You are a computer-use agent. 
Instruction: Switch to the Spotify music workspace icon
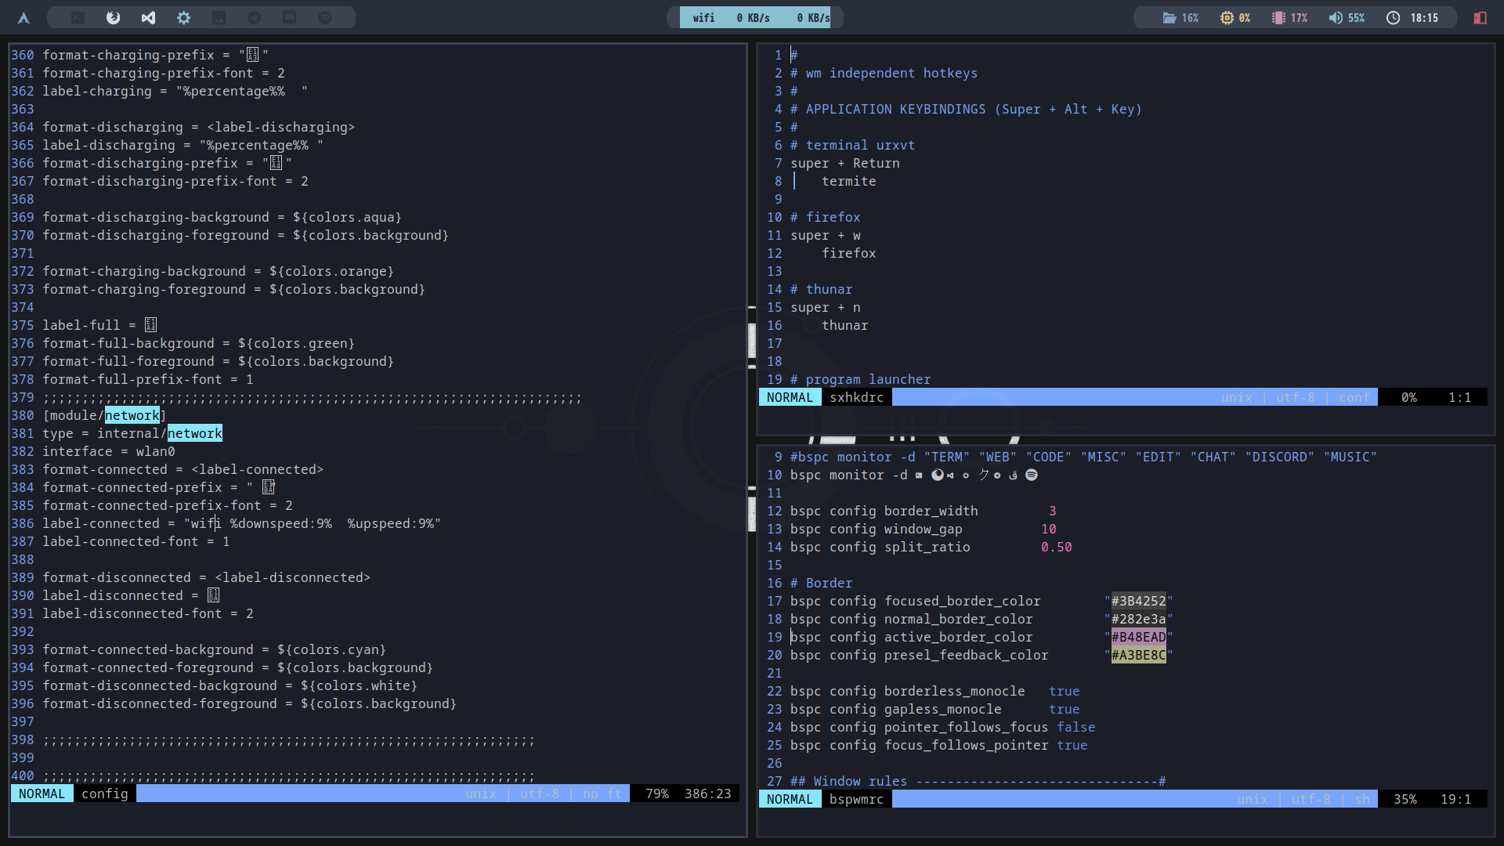pyautogui.click(x=324, y=17)
